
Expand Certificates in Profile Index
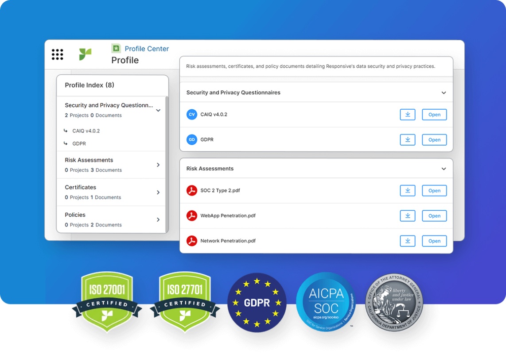point(158,192)
